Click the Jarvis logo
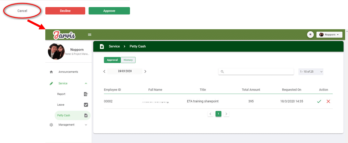This screenshot has height=143, width=348. click(x=64, y=35)
